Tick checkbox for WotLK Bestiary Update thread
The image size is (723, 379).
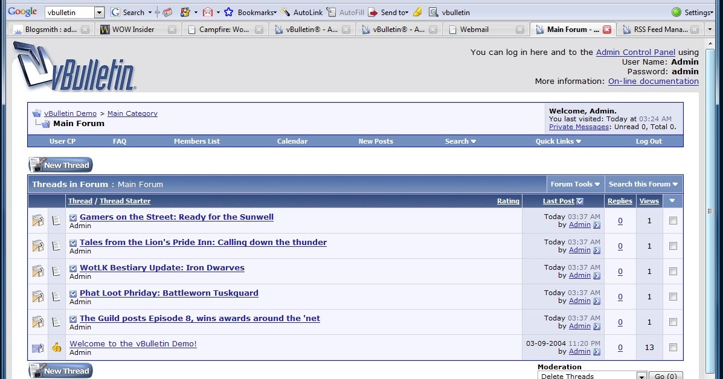point(673,271)
